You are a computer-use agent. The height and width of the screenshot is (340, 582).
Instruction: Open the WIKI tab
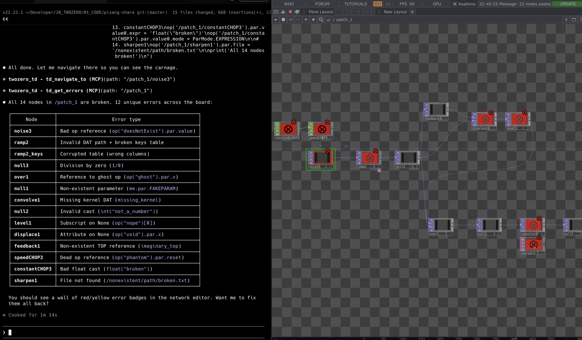point(288,4)
